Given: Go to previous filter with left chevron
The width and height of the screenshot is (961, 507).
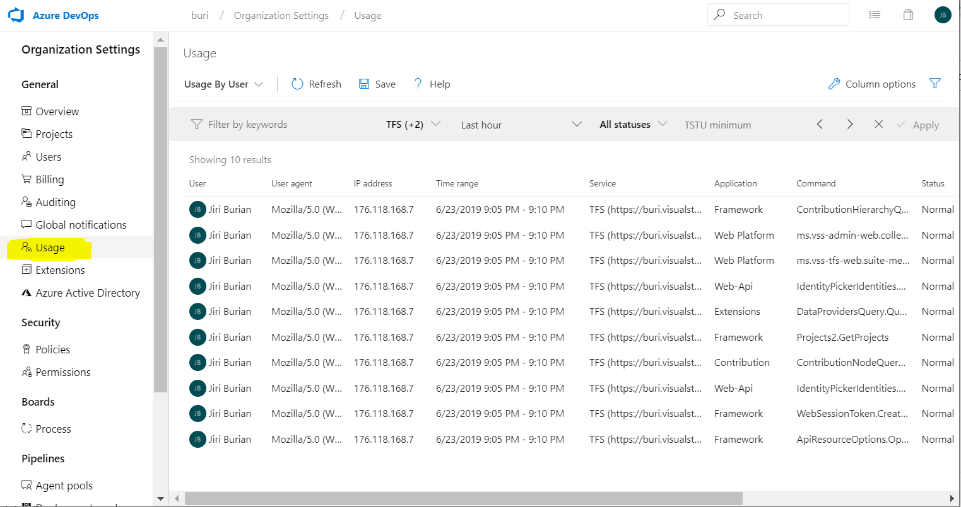Looking at the screenshot, I should pos(820,124).
